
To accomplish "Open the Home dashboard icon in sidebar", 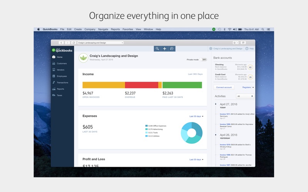I will (54, 57).
